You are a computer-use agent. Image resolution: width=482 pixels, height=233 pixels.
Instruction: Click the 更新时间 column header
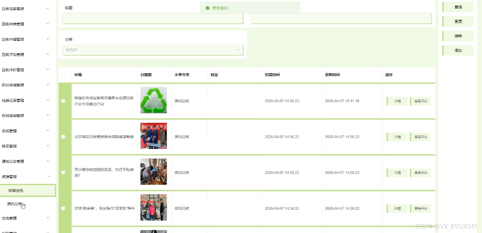333,75
